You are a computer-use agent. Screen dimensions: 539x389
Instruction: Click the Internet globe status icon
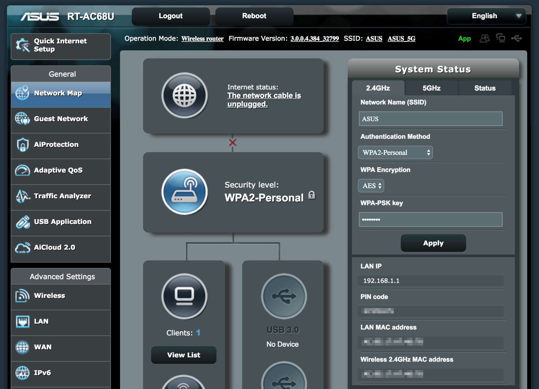(184, 95)
